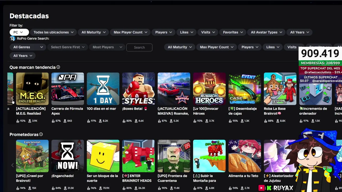Expand RoPro row All Maturity dropdown

click(180, 47)
